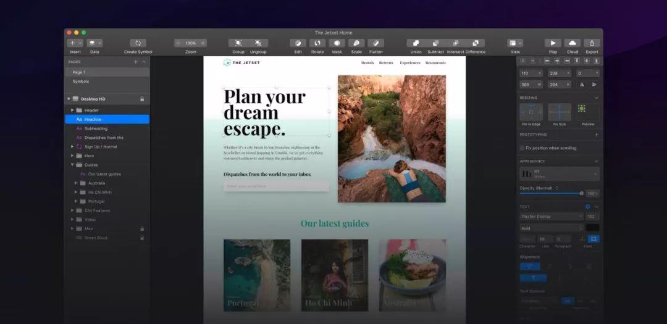The image size is (667, 324).
Task: Adjust the Opacity slider
Action: [x=552, y=193]
